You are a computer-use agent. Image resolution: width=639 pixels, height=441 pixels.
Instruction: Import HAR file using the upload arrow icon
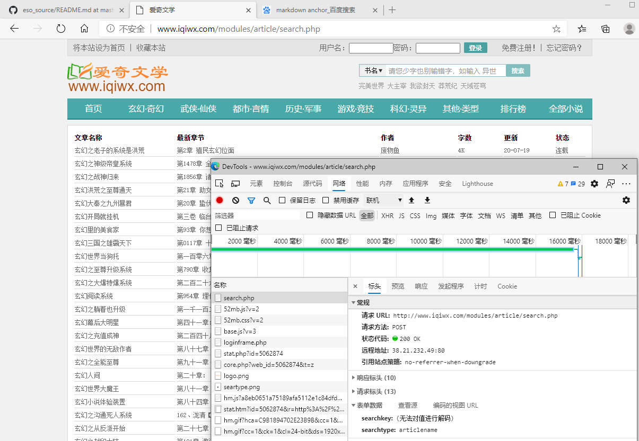click(x=412, y=200)
